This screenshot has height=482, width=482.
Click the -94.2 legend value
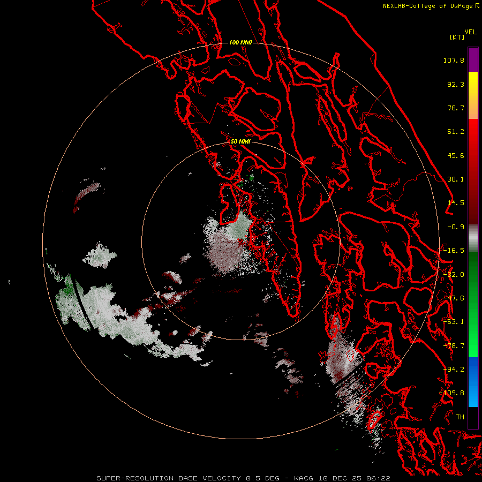(454, 370)
